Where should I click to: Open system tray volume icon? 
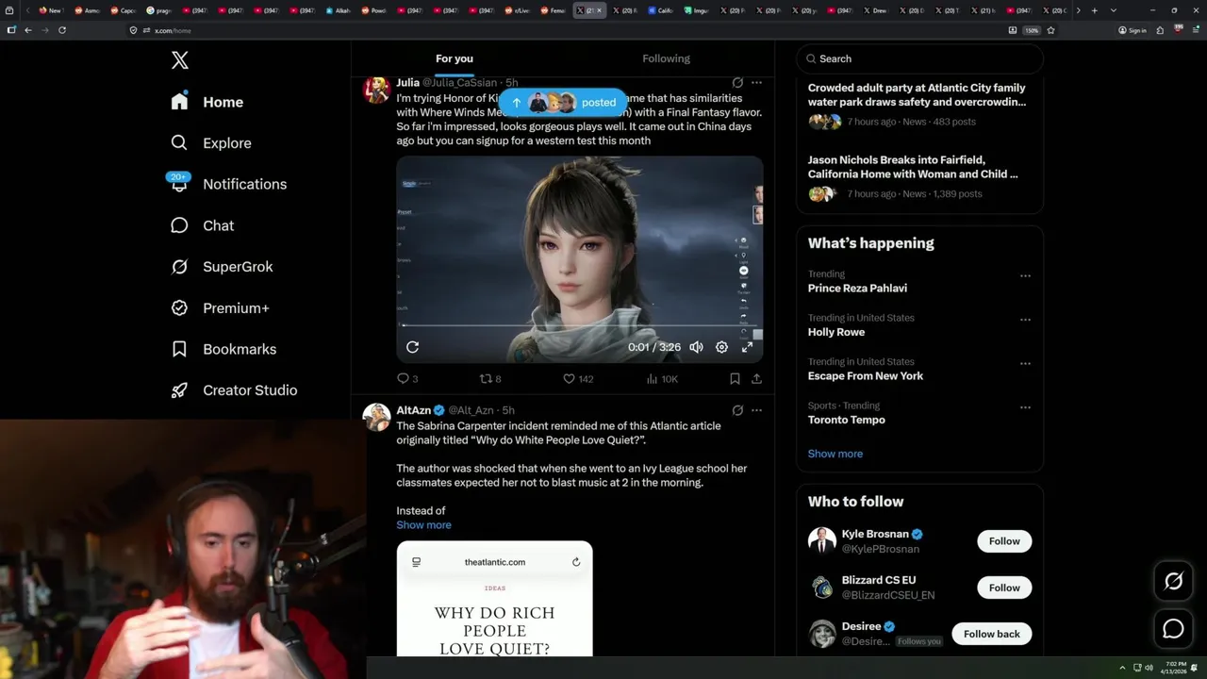coord(1149,668)
